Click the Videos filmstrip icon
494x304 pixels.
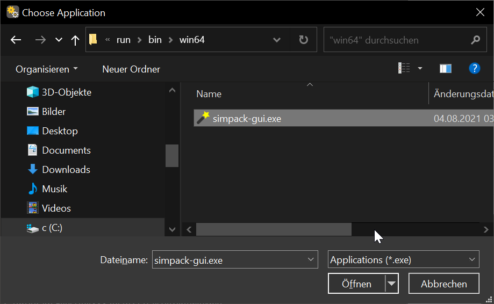coord(33,208)
